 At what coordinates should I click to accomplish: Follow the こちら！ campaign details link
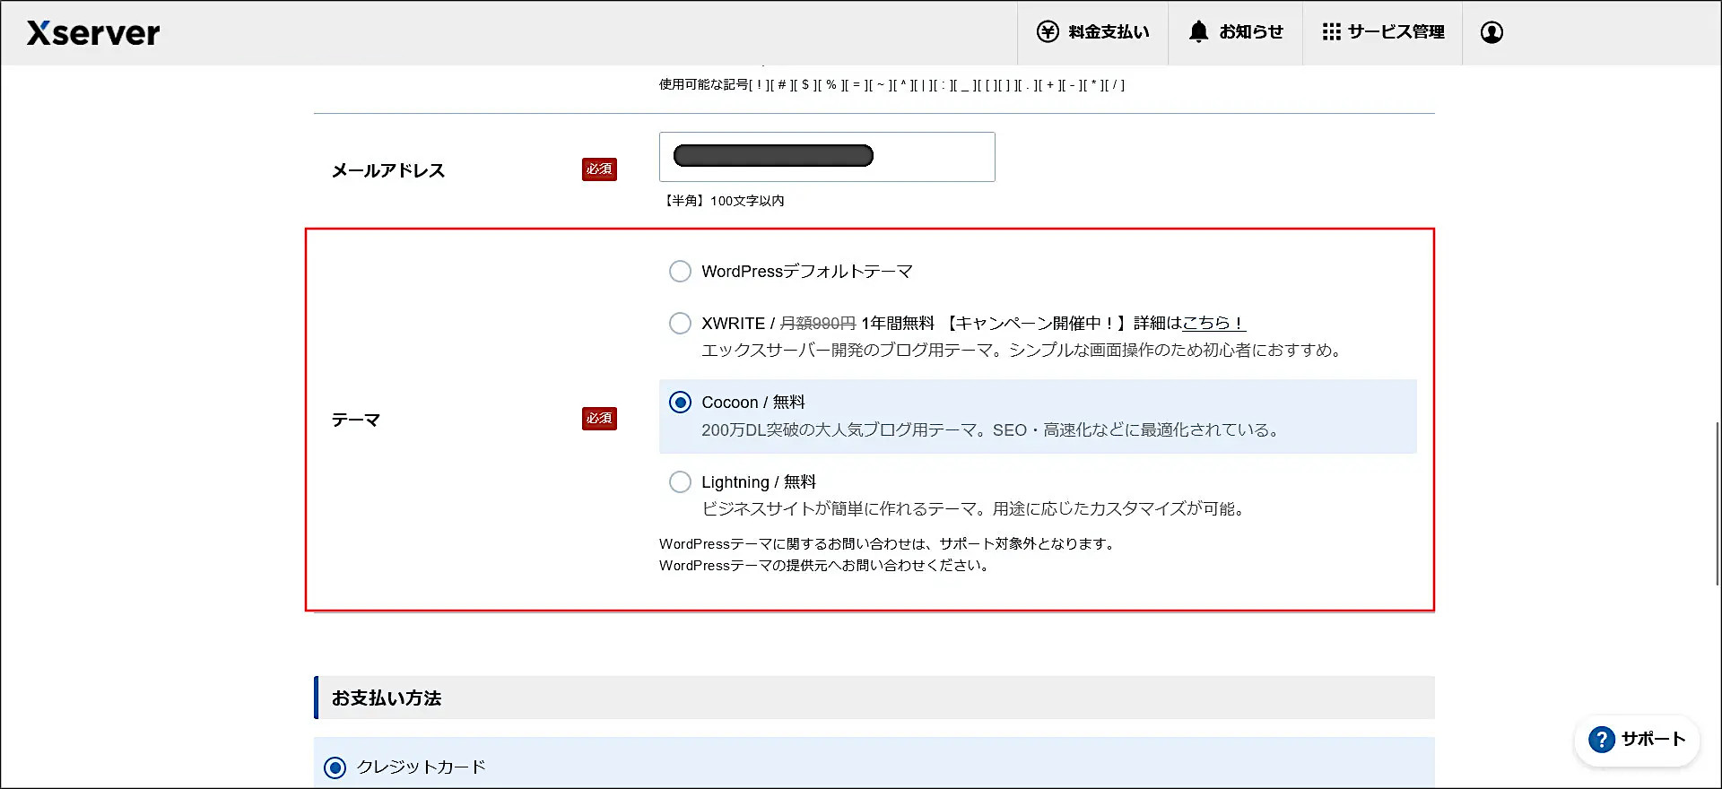tap(1213, 323)
